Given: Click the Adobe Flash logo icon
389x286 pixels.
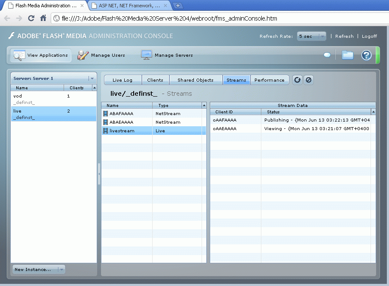Looking at the screenshot, I should coord(12,36).
